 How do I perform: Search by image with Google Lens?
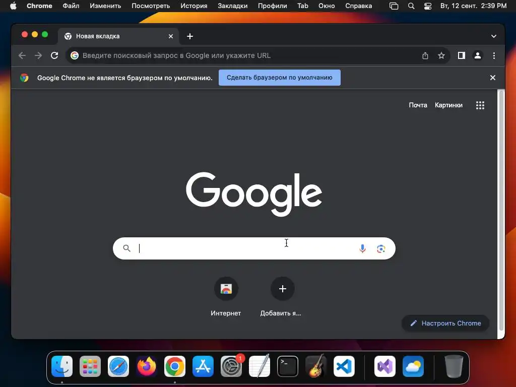[381, 248]
